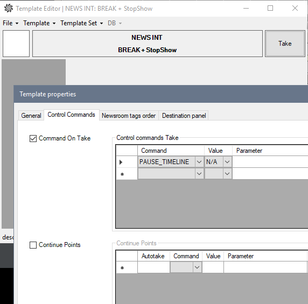Viewport: 308px width, 304px height.
Task: Click the NEWS INT BREAK + StopShow button
Action: click(148, 44)
